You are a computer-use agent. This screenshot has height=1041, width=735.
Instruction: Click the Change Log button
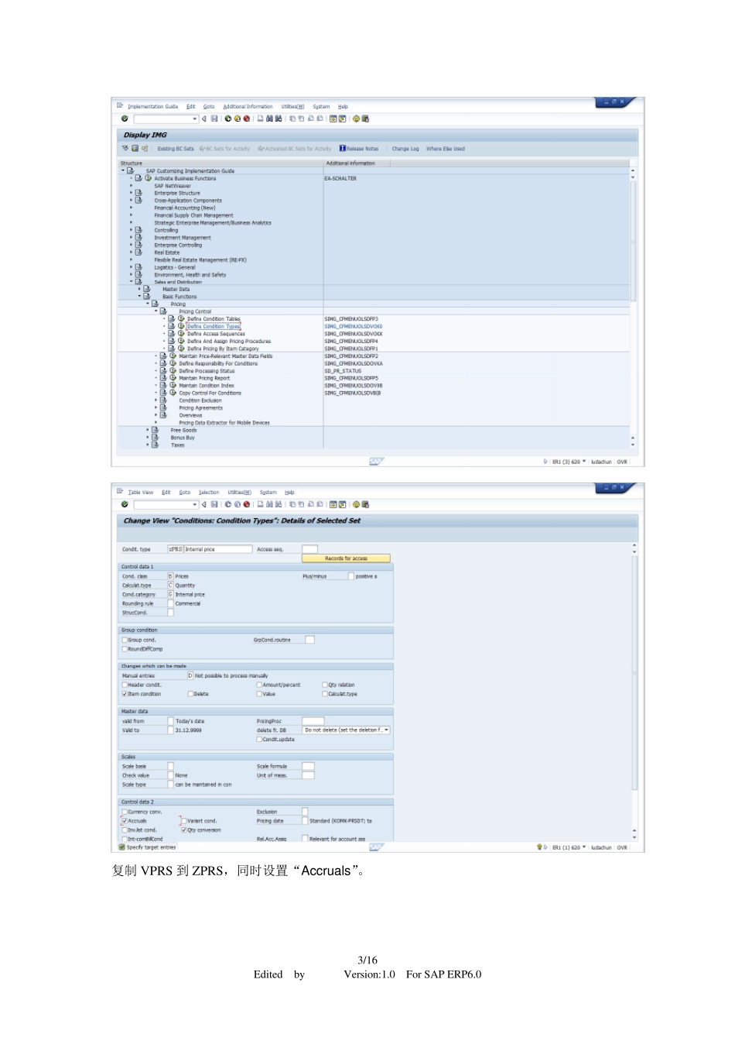(405, 149)
